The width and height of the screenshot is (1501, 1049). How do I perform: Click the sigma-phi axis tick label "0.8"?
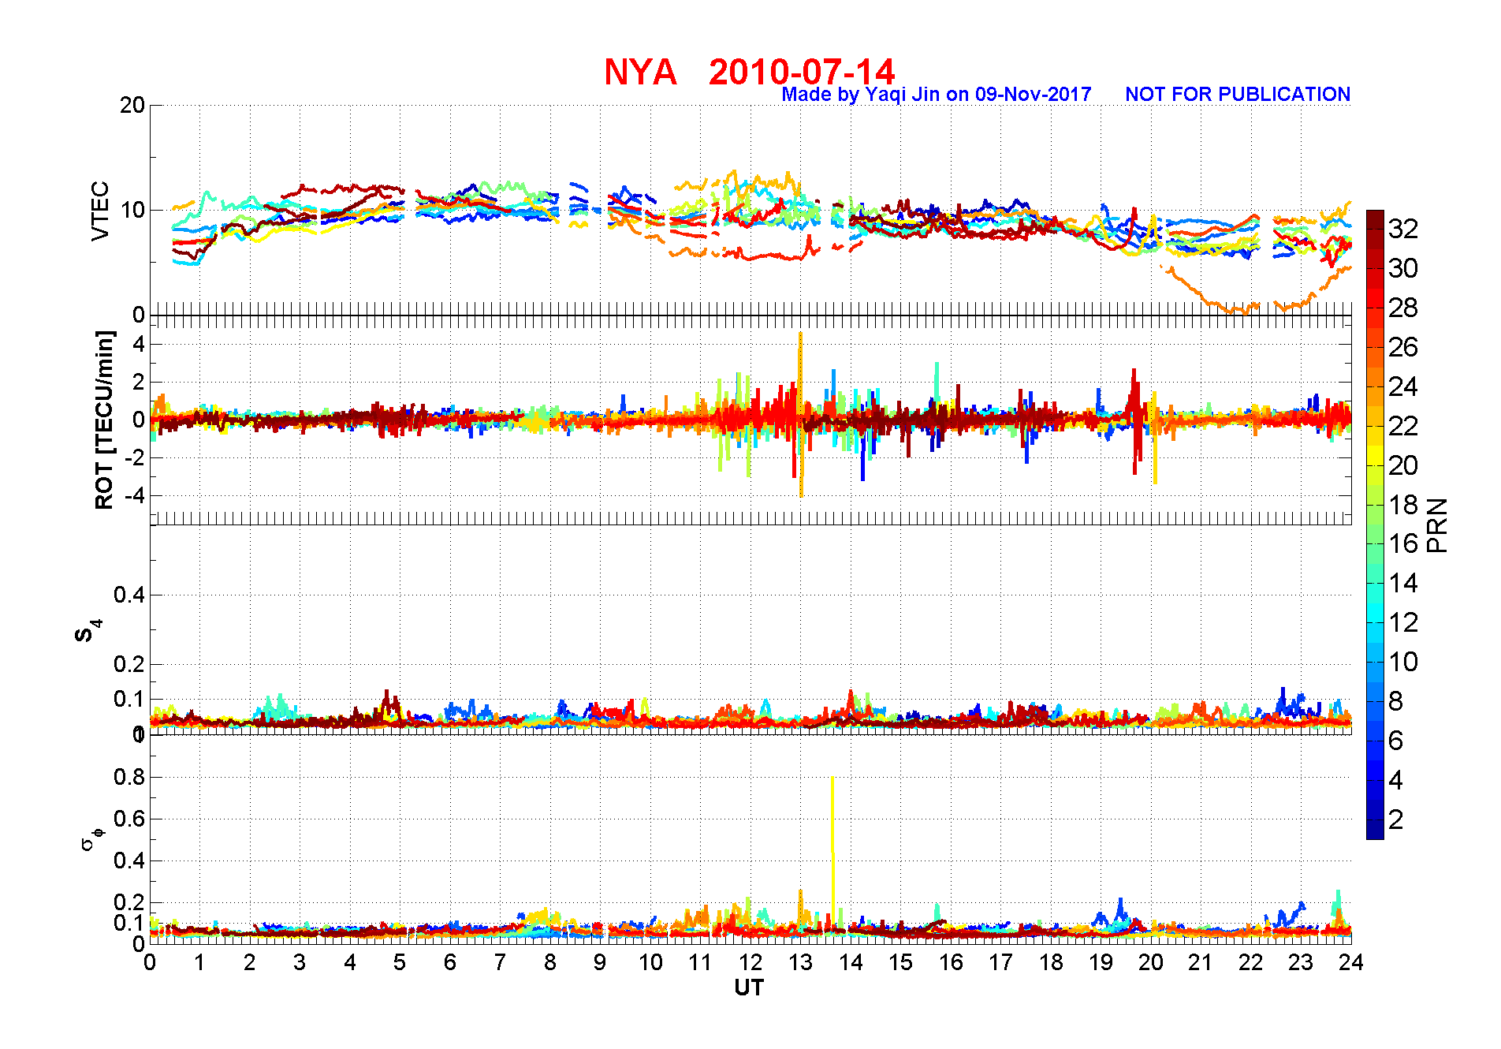point(129,777)
